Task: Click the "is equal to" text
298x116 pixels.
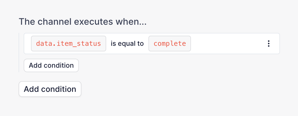Action: pyautogui.click(x=127, y=44)
